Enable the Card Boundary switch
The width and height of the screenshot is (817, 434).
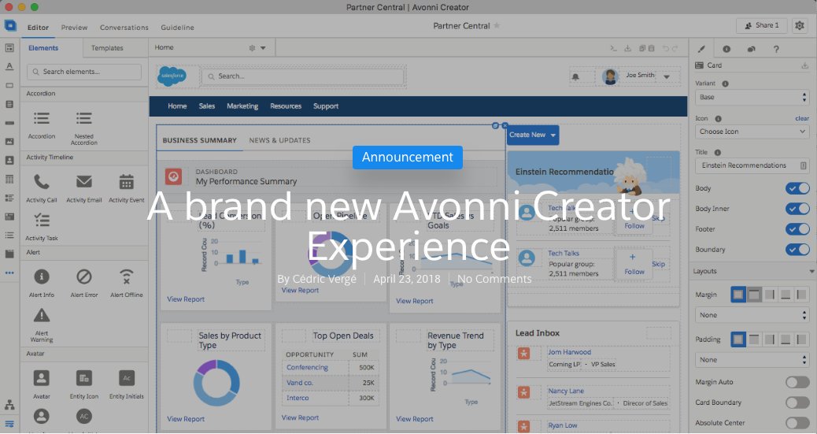coord(797,402)
